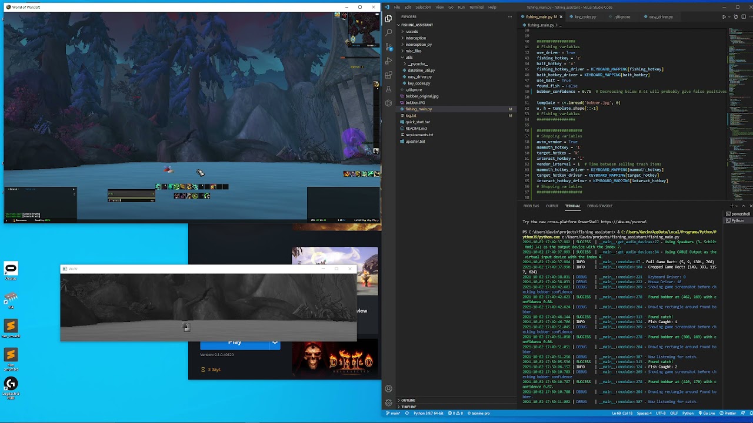Open Source Control view in VS Code

[388, 47]
